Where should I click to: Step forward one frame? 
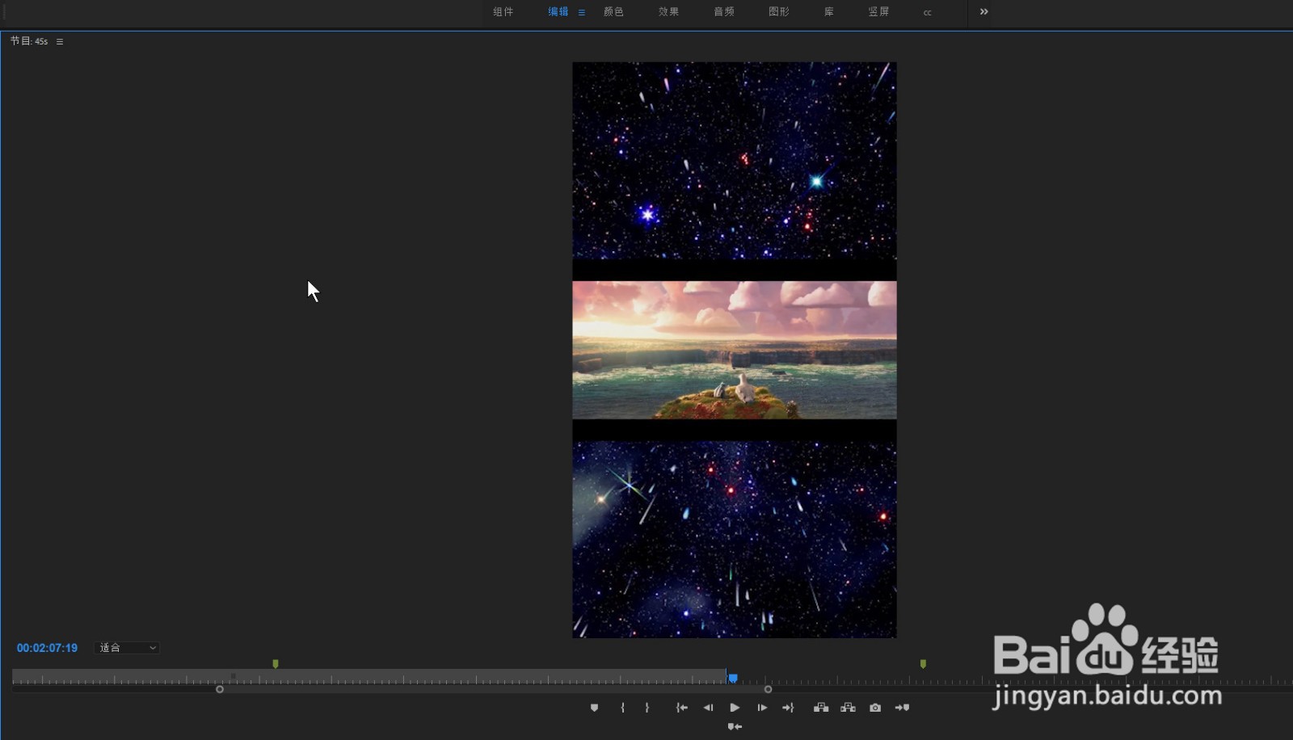pyautogui.click(x=762, y=708)
